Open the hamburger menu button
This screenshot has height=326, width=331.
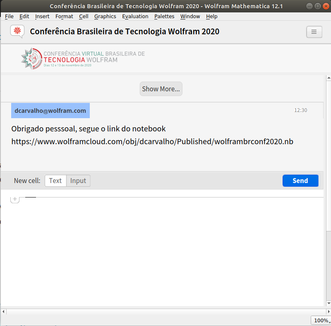pos(314,32)
